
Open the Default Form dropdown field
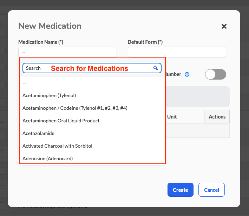click(177, 52)
